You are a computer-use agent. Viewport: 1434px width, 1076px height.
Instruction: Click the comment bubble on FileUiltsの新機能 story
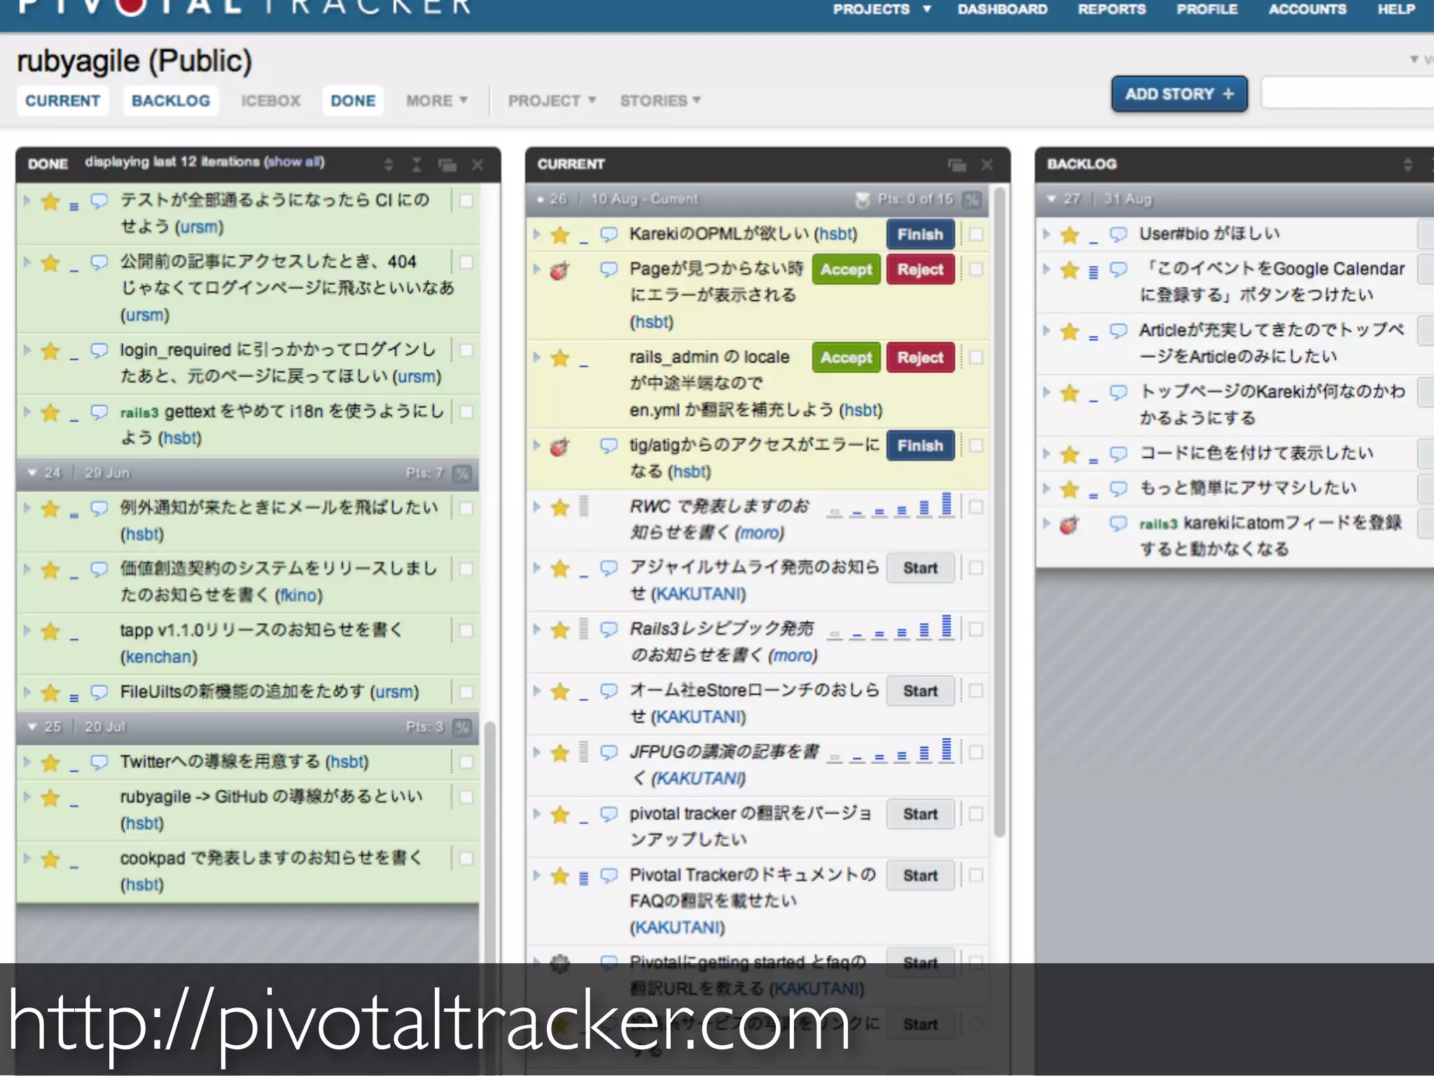click(x=99, y=692)
